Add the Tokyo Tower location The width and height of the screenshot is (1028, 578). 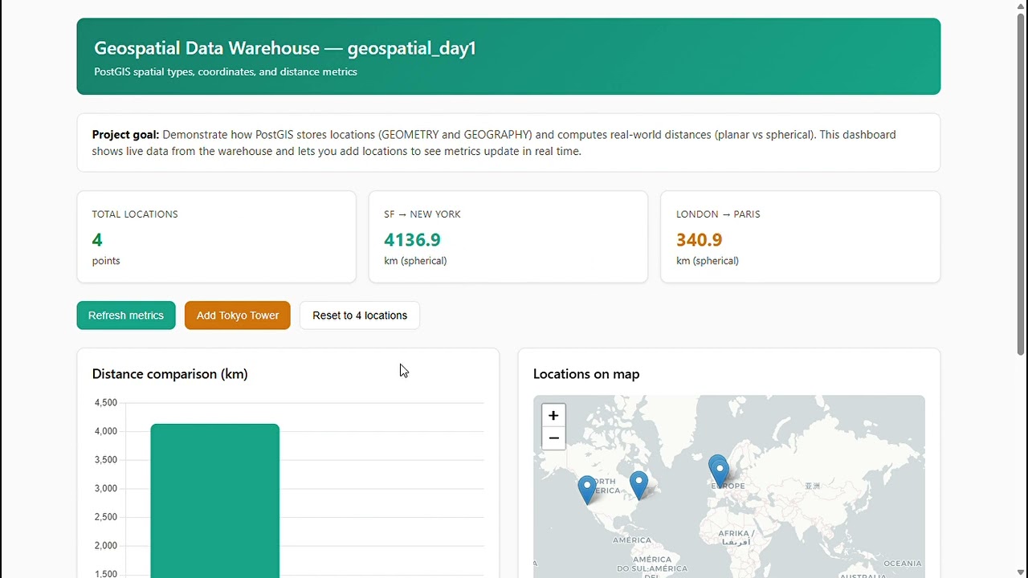coord(238,315)
